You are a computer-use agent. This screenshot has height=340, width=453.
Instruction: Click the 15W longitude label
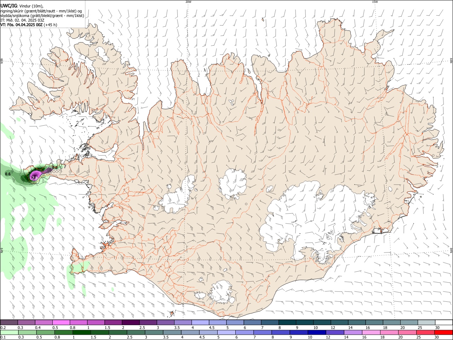coord(375,2)
